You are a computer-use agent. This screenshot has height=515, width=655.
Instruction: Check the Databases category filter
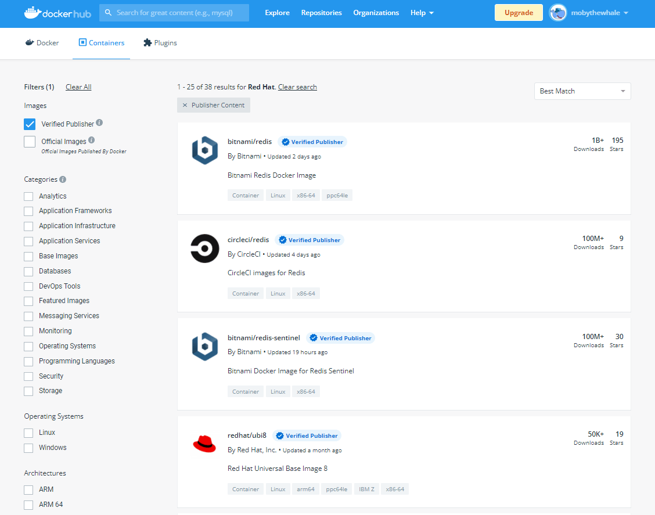pyautogui.click(x=28, y=271)
